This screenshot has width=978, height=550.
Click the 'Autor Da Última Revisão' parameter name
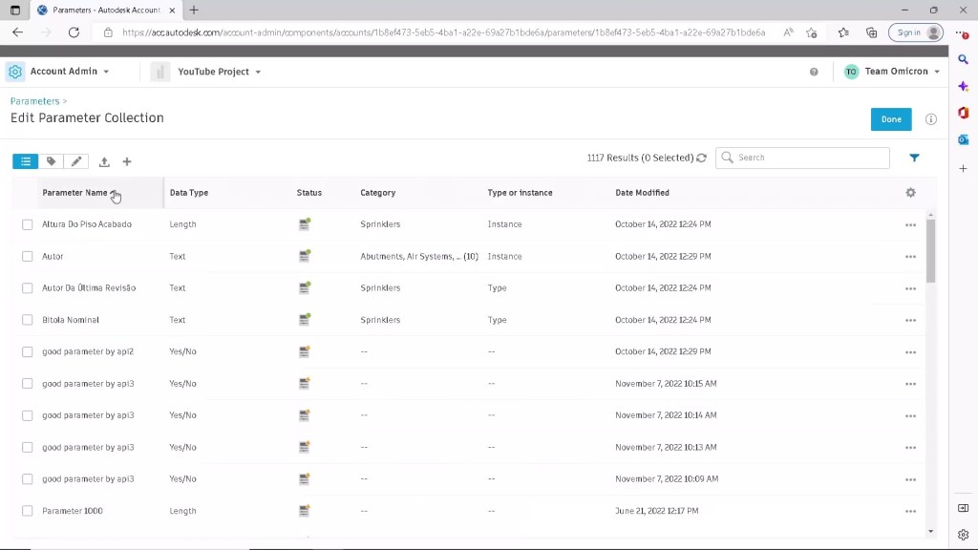pyautogui.click(x=89, y=288)
